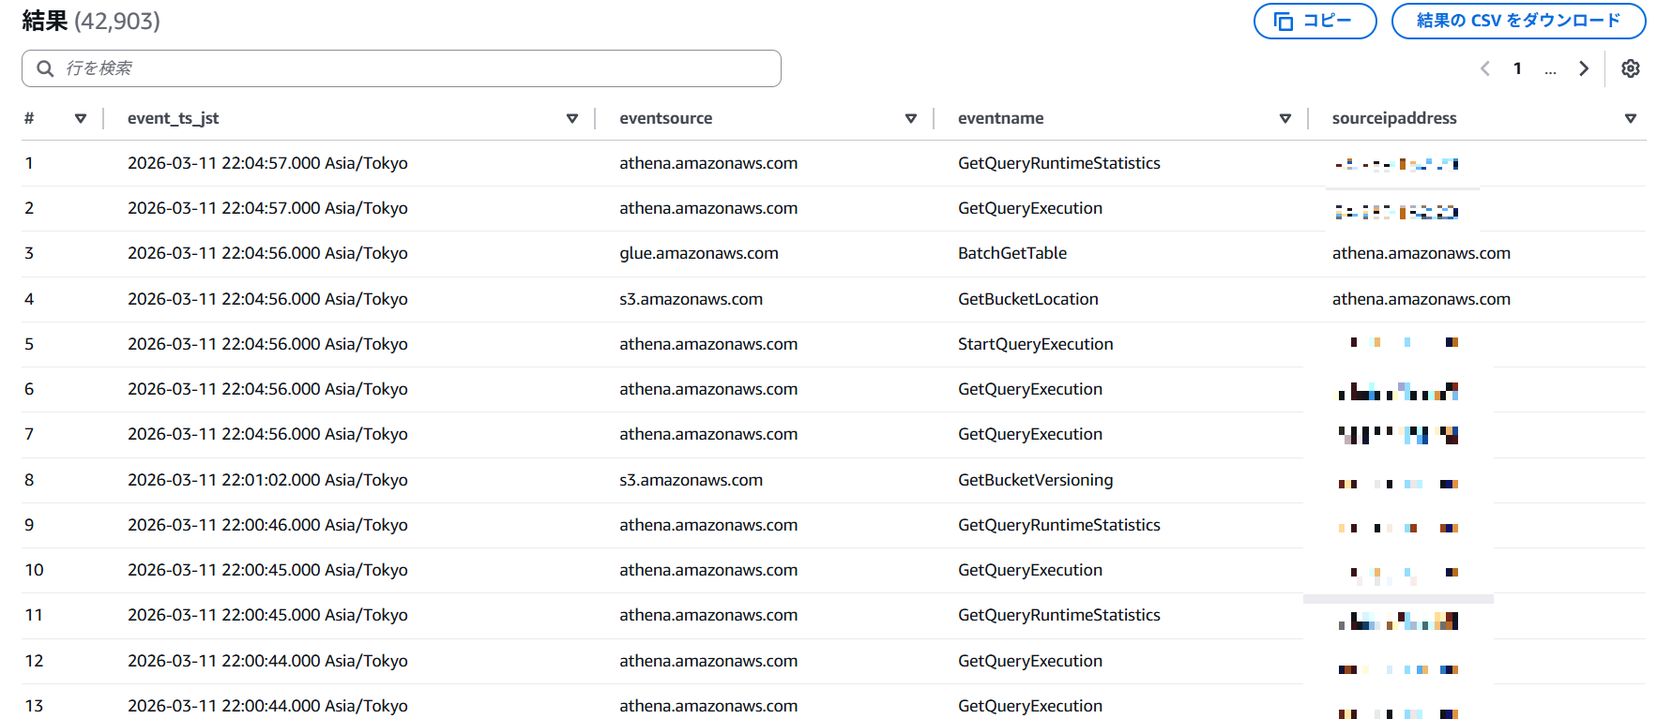Click StartQueryExecution cell in row 5
This screenshot has width=1657, height=719.
tap(1035, 344)
